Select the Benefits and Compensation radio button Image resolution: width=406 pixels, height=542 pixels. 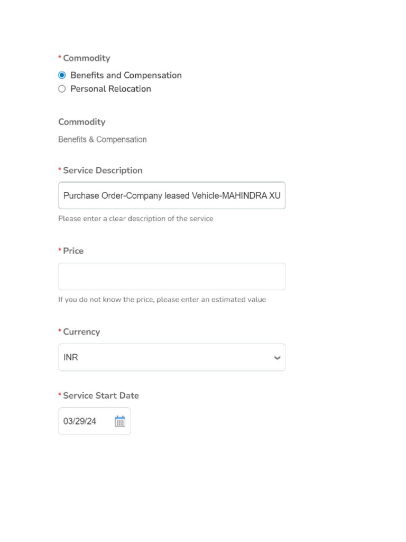(x=62, y=75)
